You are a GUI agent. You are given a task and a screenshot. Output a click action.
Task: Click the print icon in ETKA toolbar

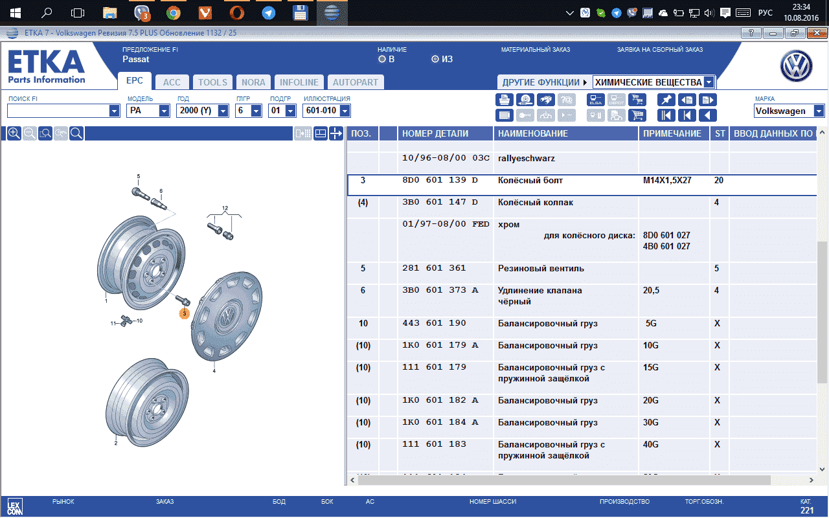click(505, 100)
